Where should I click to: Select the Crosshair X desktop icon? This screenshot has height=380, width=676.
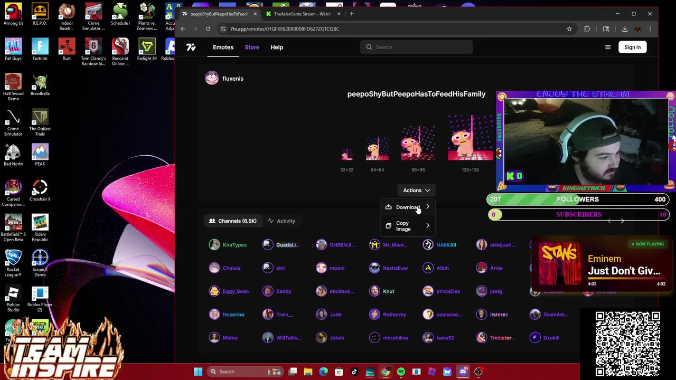pos(40,191)
